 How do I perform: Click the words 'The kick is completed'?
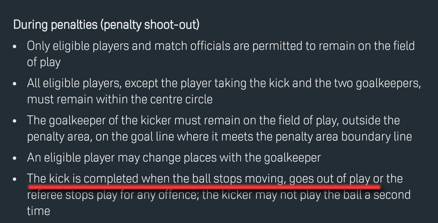coord(83,179)
